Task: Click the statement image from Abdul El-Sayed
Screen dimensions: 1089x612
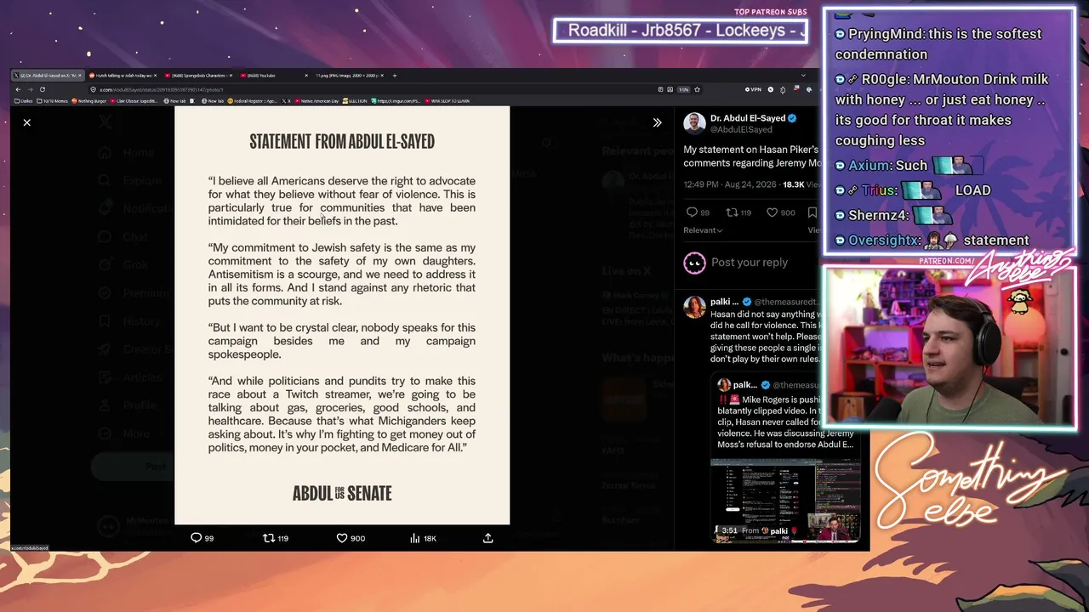Action: coord(342,315)
